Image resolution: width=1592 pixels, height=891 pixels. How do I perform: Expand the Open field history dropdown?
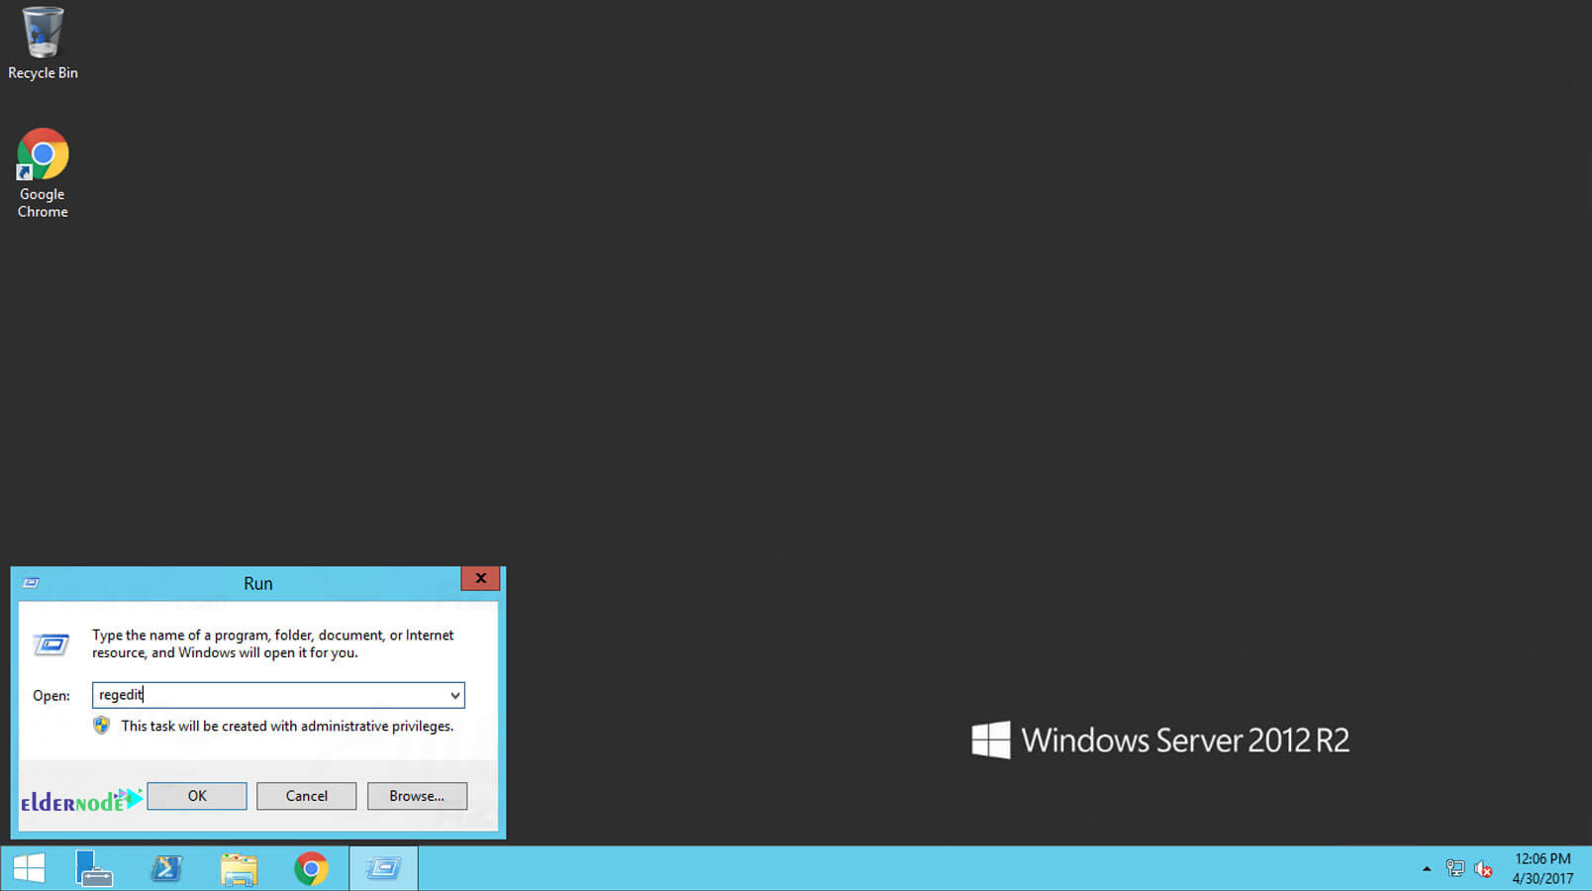click(452, 695)
